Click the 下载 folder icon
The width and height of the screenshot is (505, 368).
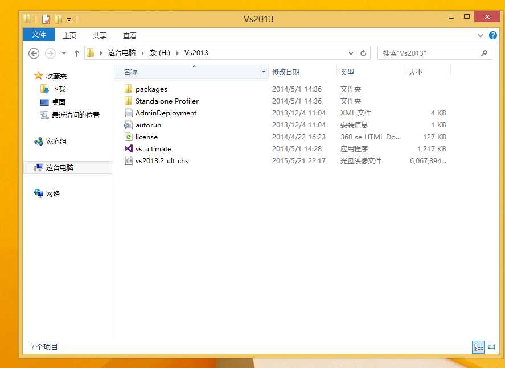point(44,89)
